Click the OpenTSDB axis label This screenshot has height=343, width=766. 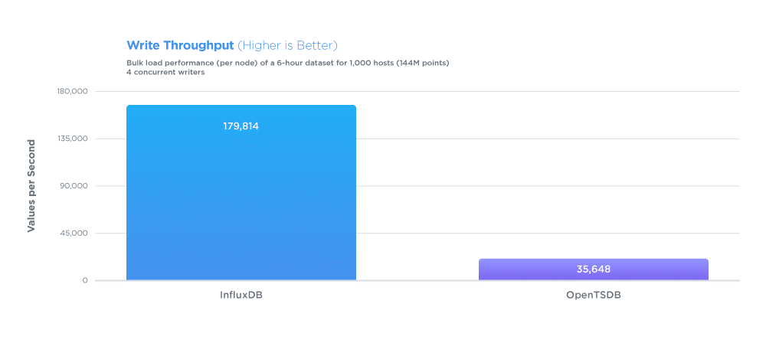click(x=594, y=296)
